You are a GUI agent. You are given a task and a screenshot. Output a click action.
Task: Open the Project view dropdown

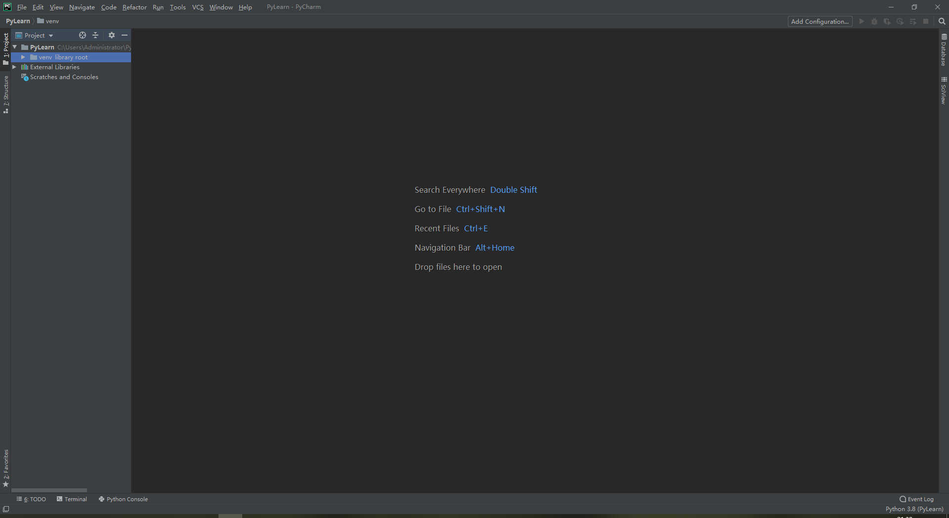[34, 35]
